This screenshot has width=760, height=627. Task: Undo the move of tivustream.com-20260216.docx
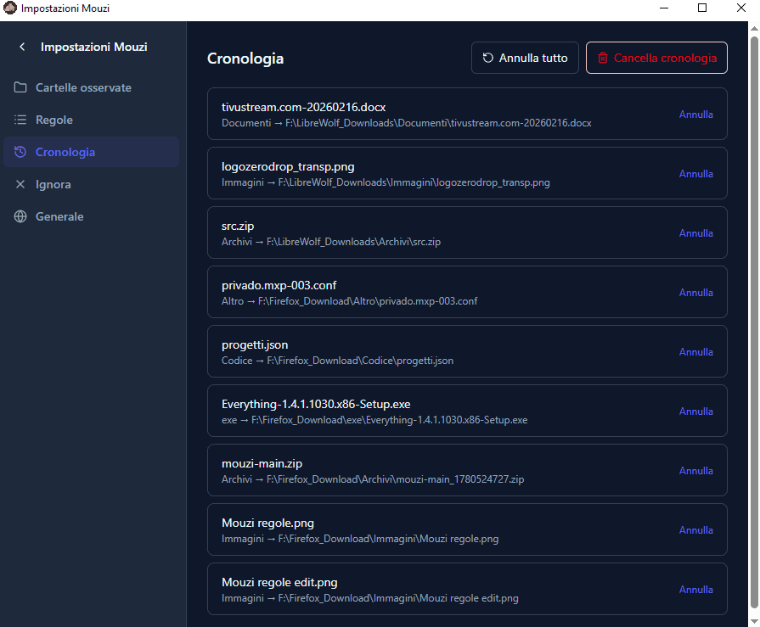pos(695,115)
